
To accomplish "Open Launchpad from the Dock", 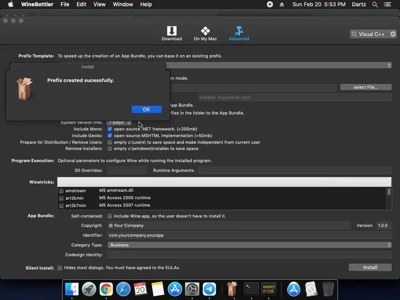I will [x=89, y=289].
